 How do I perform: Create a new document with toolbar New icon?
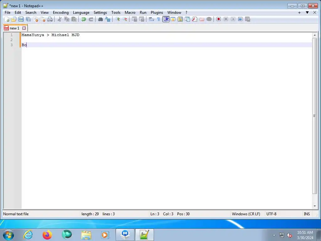click(7, 19)
